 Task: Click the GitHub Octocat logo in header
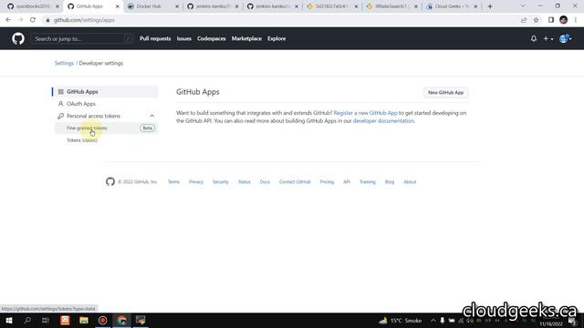tap(18, 38)
